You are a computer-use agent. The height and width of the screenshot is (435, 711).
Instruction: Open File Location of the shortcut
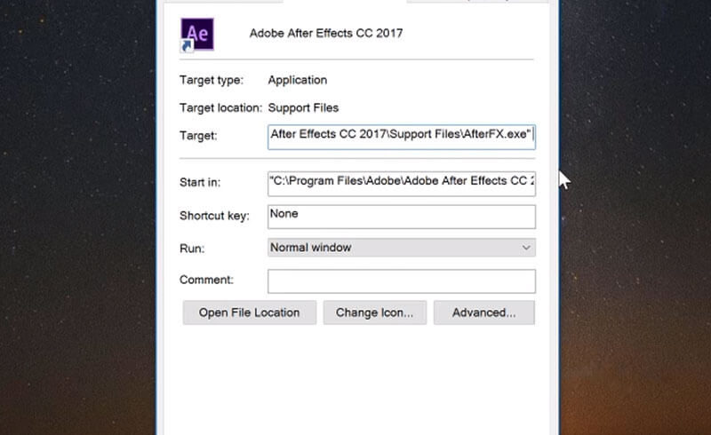pyautogui.click(x=250, y=312)
